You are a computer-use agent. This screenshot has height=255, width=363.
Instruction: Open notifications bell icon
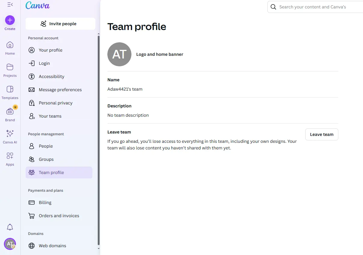tap(10, 227)
